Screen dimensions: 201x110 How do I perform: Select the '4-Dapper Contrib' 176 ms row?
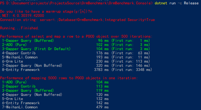(x=76, y=53)
